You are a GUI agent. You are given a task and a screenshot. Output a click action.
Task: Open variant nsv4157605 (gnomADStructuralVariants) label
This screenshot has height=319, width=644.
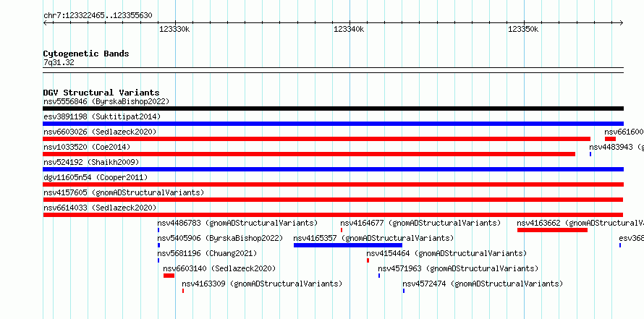pos(124,192)
